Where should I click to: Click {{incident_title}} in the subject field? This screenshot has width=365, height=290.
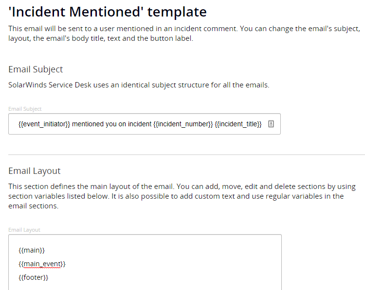tap(238, 124)
